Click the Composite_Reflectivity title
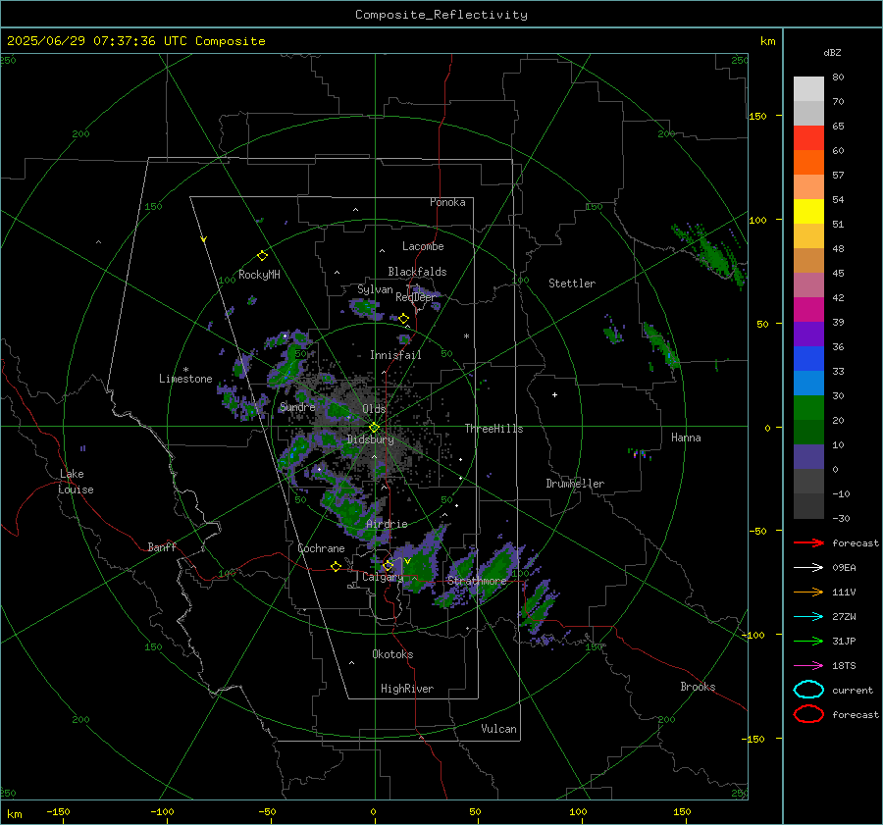The width and height of the screenshot is (883, 825). 441,15
